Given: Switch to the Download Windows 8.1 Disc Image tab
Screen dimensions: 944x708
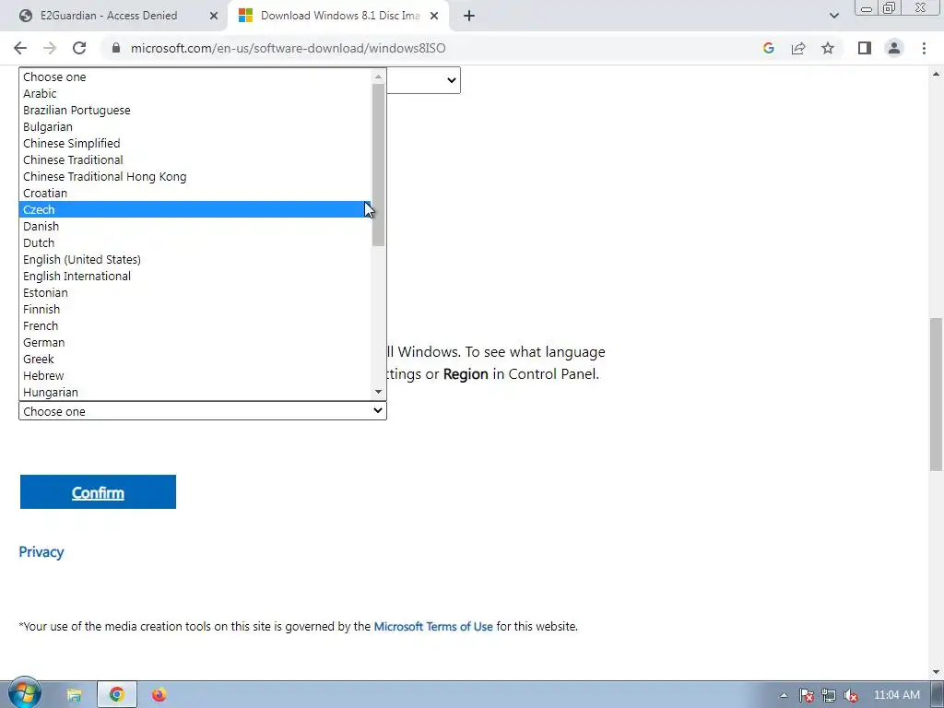Looking at the screenshot, I should tap(338, 16).
